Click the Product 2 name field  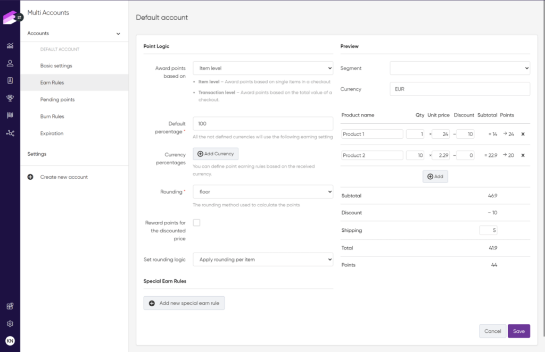pos(372,155)
